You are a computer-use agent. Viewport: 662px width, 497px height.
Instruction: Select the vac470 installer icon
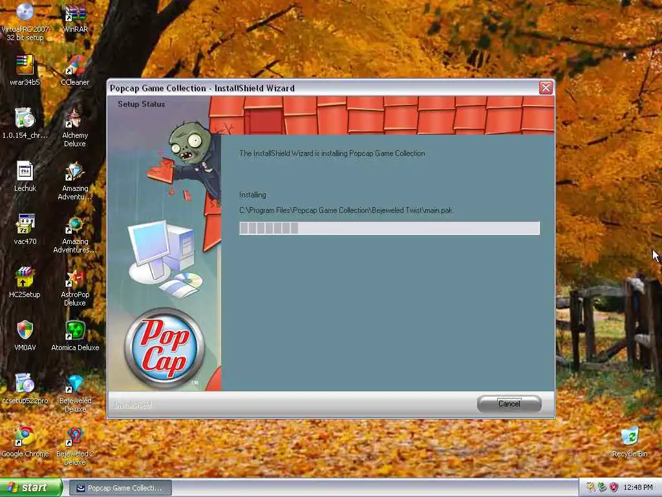click(x=25, y=230)
